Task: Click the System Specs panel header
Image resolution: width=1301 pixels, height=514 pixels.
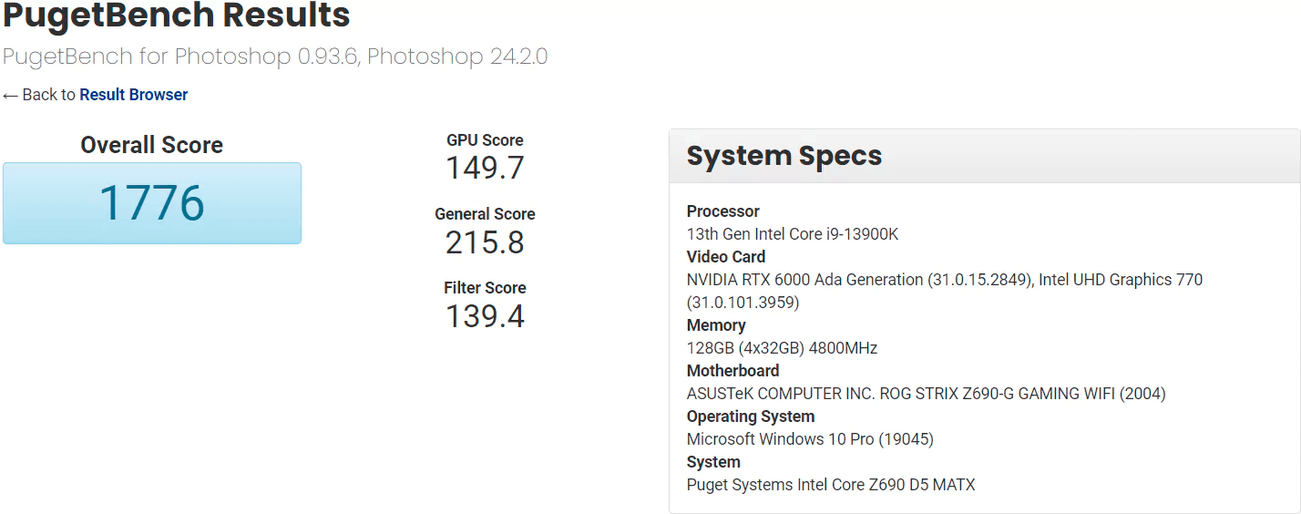Action: click(x=784, y=156)
